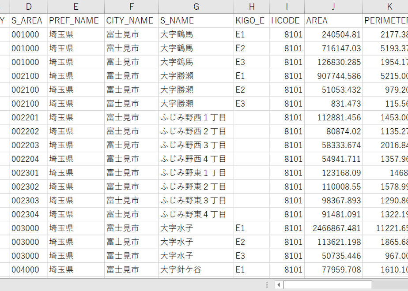Screen dimensions: 408x291
Task: Click the HCODE header cell
Action: pyautogui.click(x=287, y=21)
